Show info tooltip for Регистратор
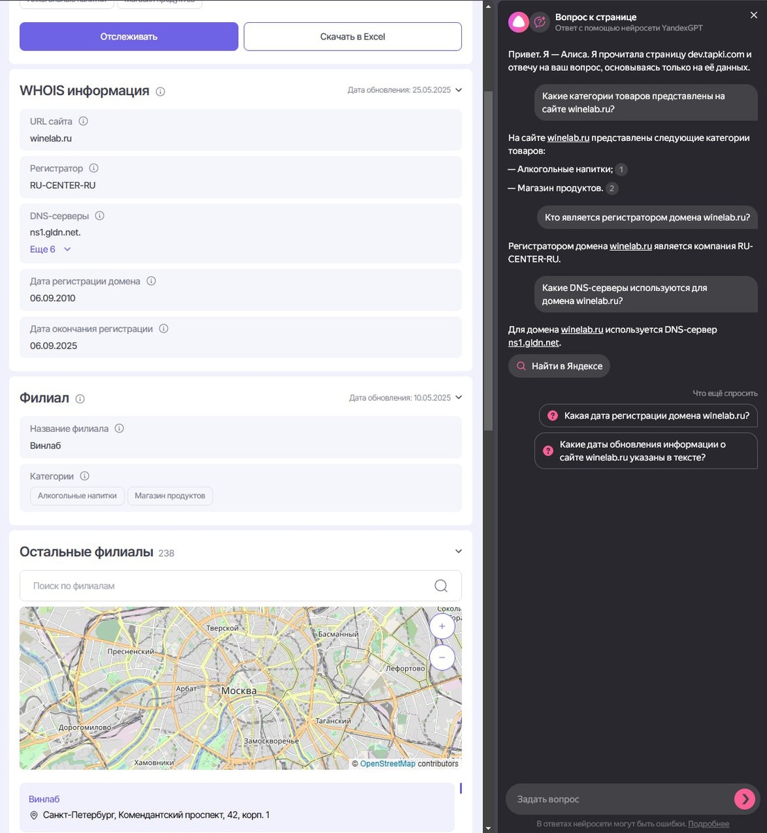767x833 pixels. [x=94, y=168]
